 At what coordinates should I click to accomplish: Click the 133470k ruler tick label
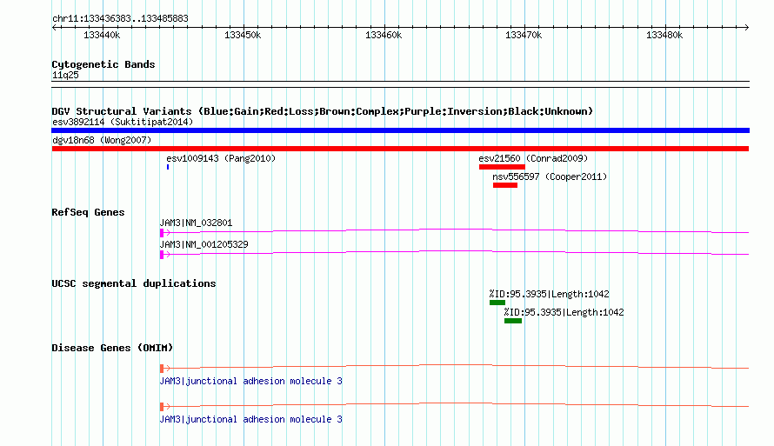[524, 36]
